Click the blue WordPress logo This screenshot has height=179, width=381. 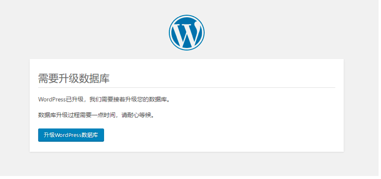pos(187,32)
